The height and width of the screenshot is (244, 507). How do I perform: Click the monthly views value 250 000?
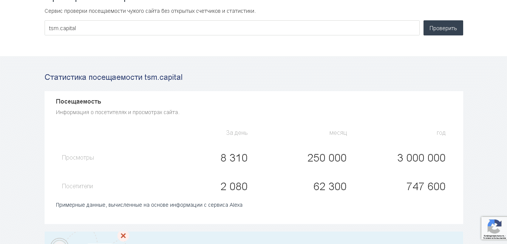click(327, 158)
